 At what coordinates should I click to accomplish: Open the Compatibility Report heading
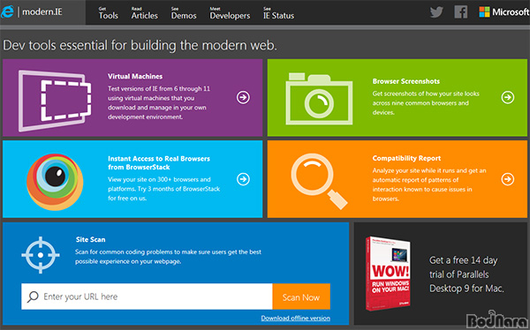(x=406, y=158)
